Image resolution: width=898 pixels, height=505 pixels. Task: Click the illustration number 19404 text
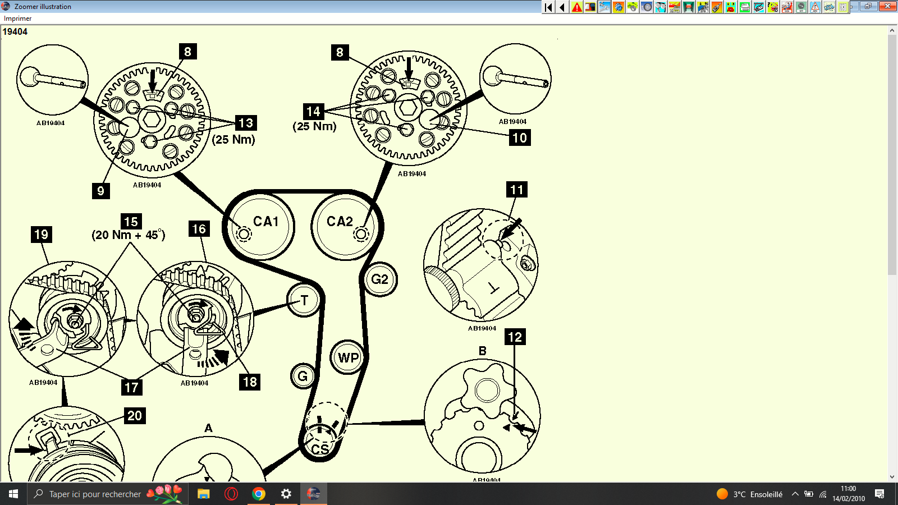tap(15, 32)
